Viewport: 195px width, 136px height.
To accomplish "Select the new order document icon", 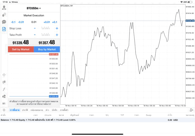I will click(4, 29).
